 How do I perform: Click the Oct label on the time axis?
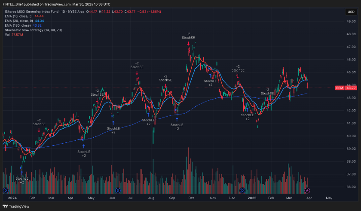(191, 198)
